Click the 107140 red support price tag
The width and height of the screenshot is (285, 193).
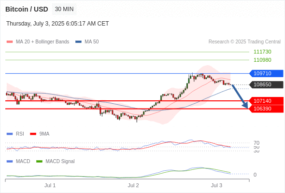click(x=266, y=101)
